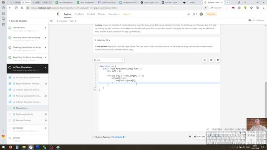
Task: Toggle the Remove Element checkbox
Action: tap(10, 120)
